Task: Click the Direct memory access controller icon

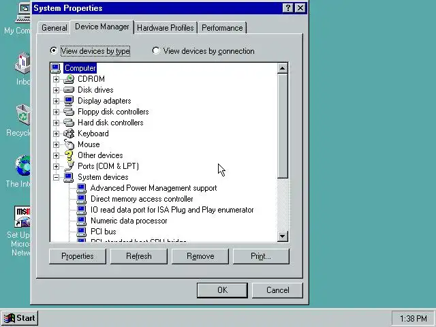Action: click(82, 199)
